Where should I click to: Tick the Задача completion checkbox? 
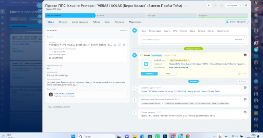tap(141, 55)
